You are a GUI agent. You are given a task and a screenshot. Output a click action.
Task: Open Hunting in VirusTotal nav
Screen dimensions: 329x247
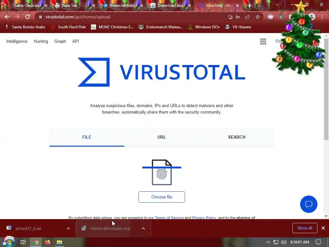tap(41, 41)
